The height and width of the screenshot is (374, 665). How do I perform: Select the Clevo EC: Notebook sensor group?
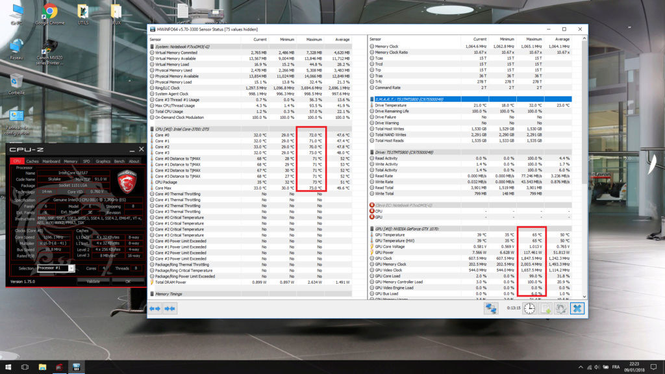coord(470,205)
